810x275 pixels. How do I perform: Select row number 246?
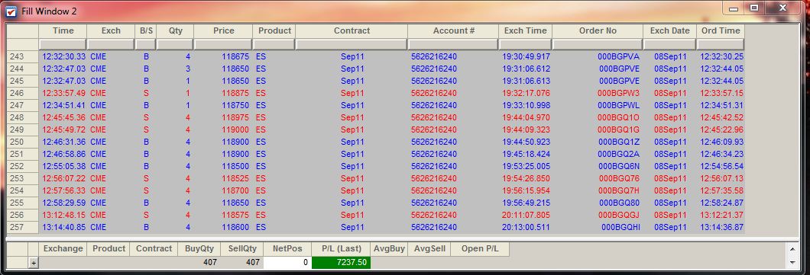point(22,93)
